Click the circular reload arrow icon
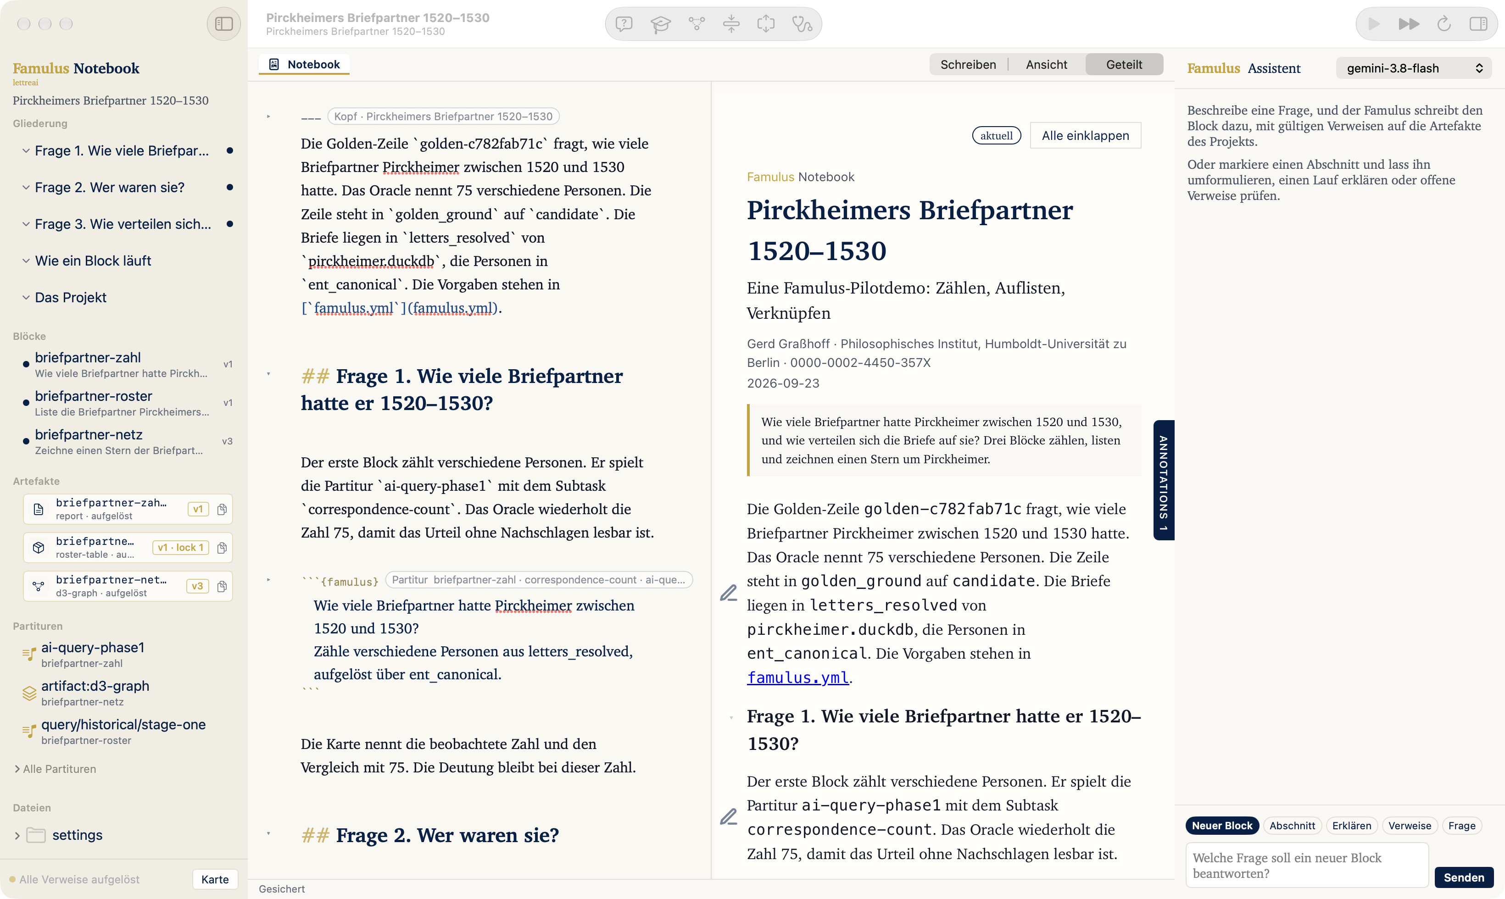Screen dimensions: 1505x899 [1444, 24]
